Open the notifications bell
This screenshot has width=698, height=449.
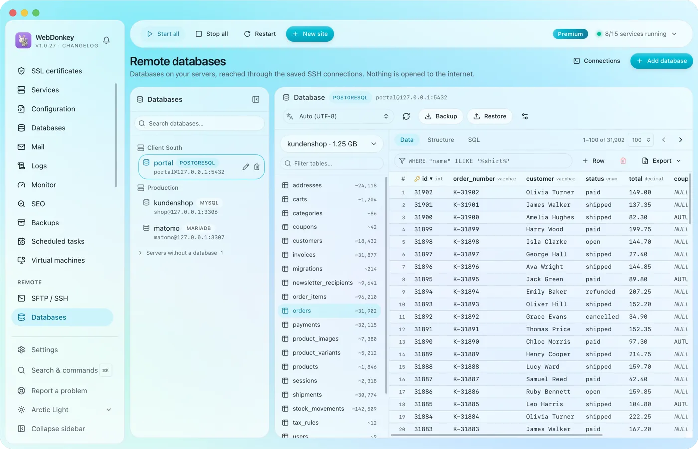[x=106, y=40]
